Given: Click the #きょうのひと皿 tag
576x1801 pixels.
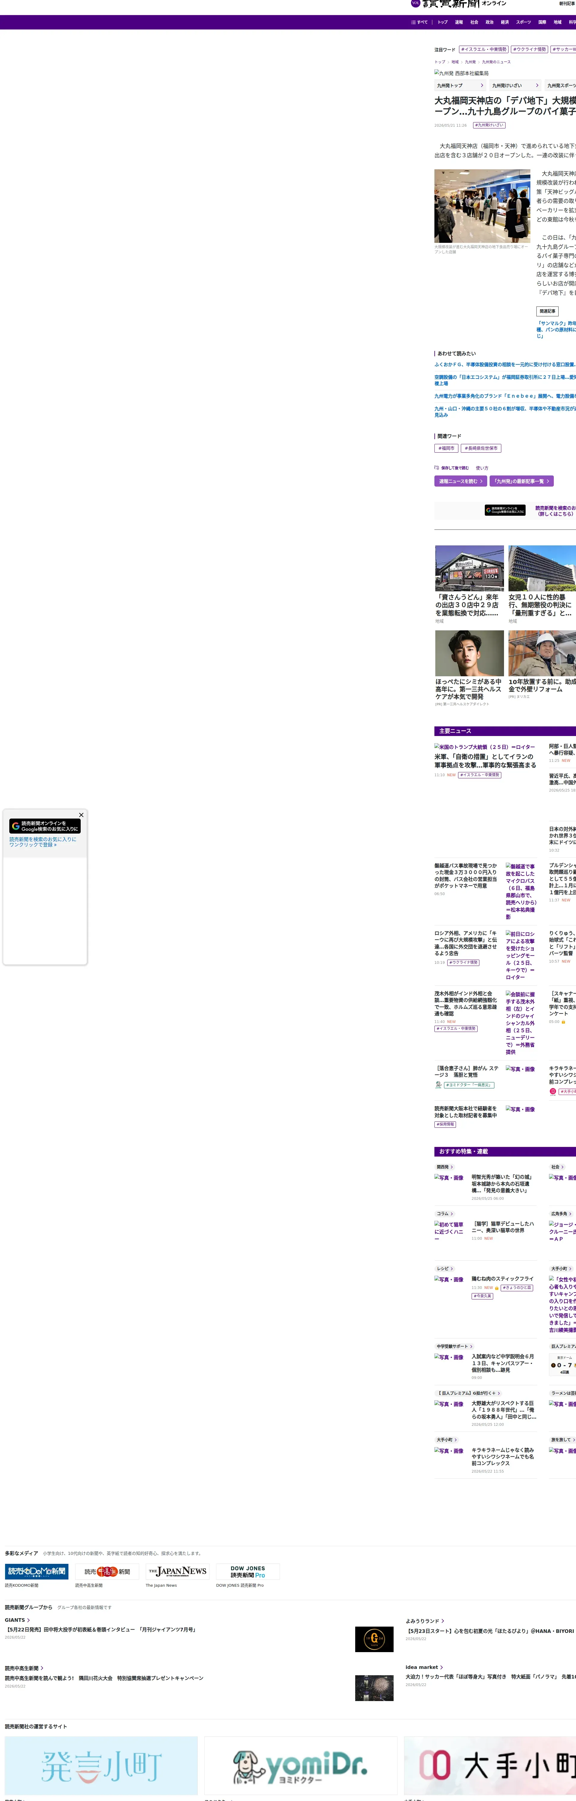Looking at the screenshot, I should pos(517,1288).
